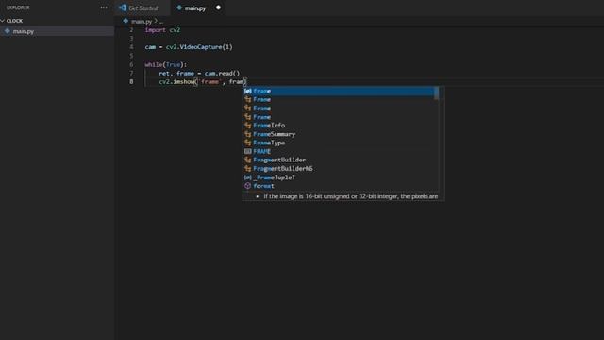Click 'cam.read()' on line 7
This screenshot has height=340, width=604.
[222, 74]
